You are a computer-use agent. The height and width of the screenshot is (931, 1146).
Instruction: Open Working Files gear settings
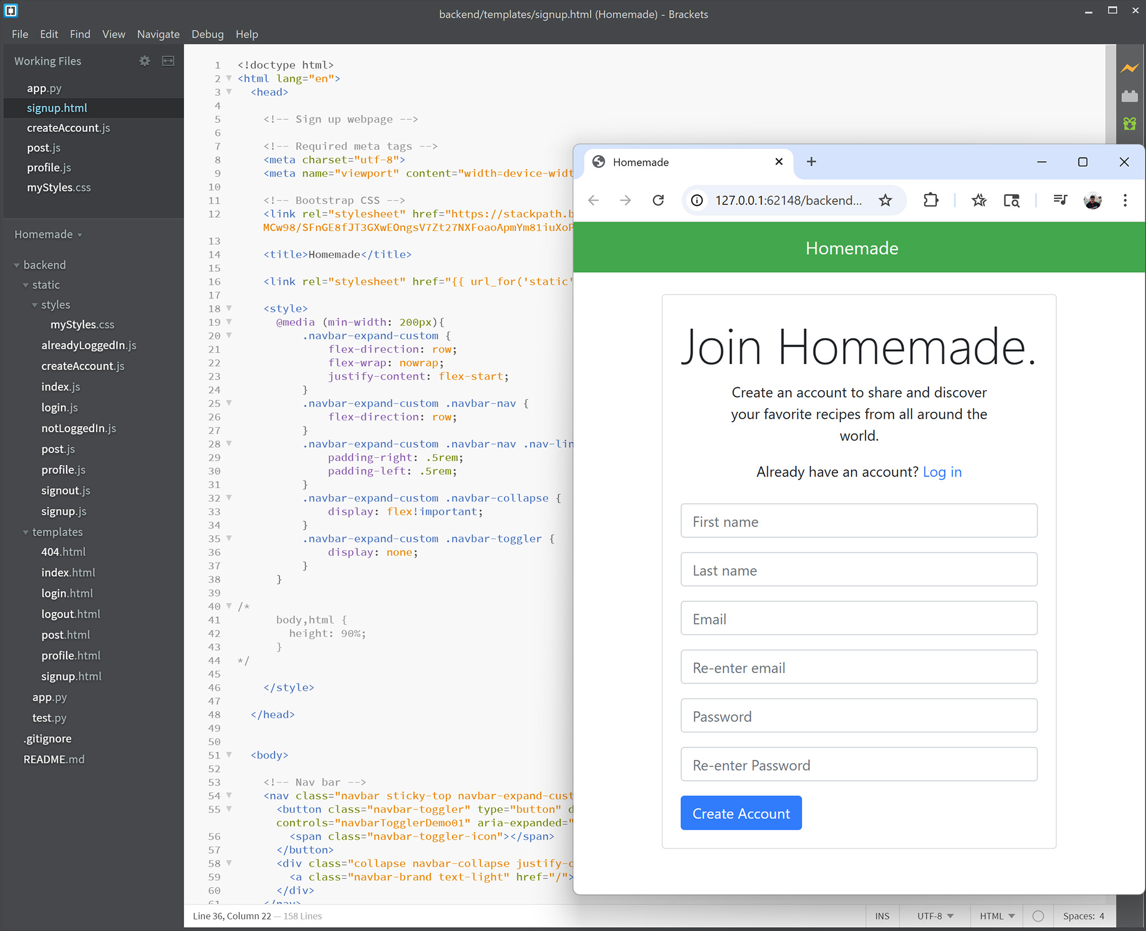tap(144, 61)
